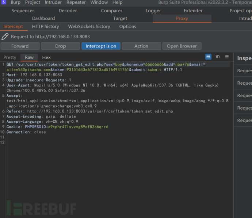
Task: Click the 'Accept:' header name
Action: (x=14, y=96)
